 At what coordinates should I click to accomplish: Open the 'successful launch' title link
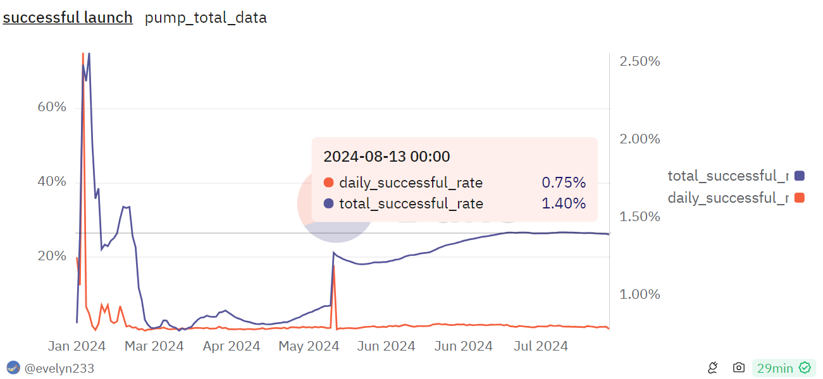tap(68, 18)
